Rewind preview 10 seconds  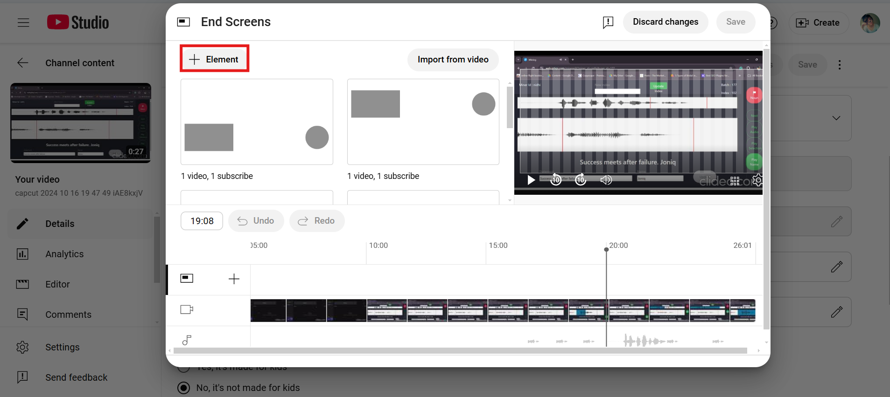[x=556, y=180]
